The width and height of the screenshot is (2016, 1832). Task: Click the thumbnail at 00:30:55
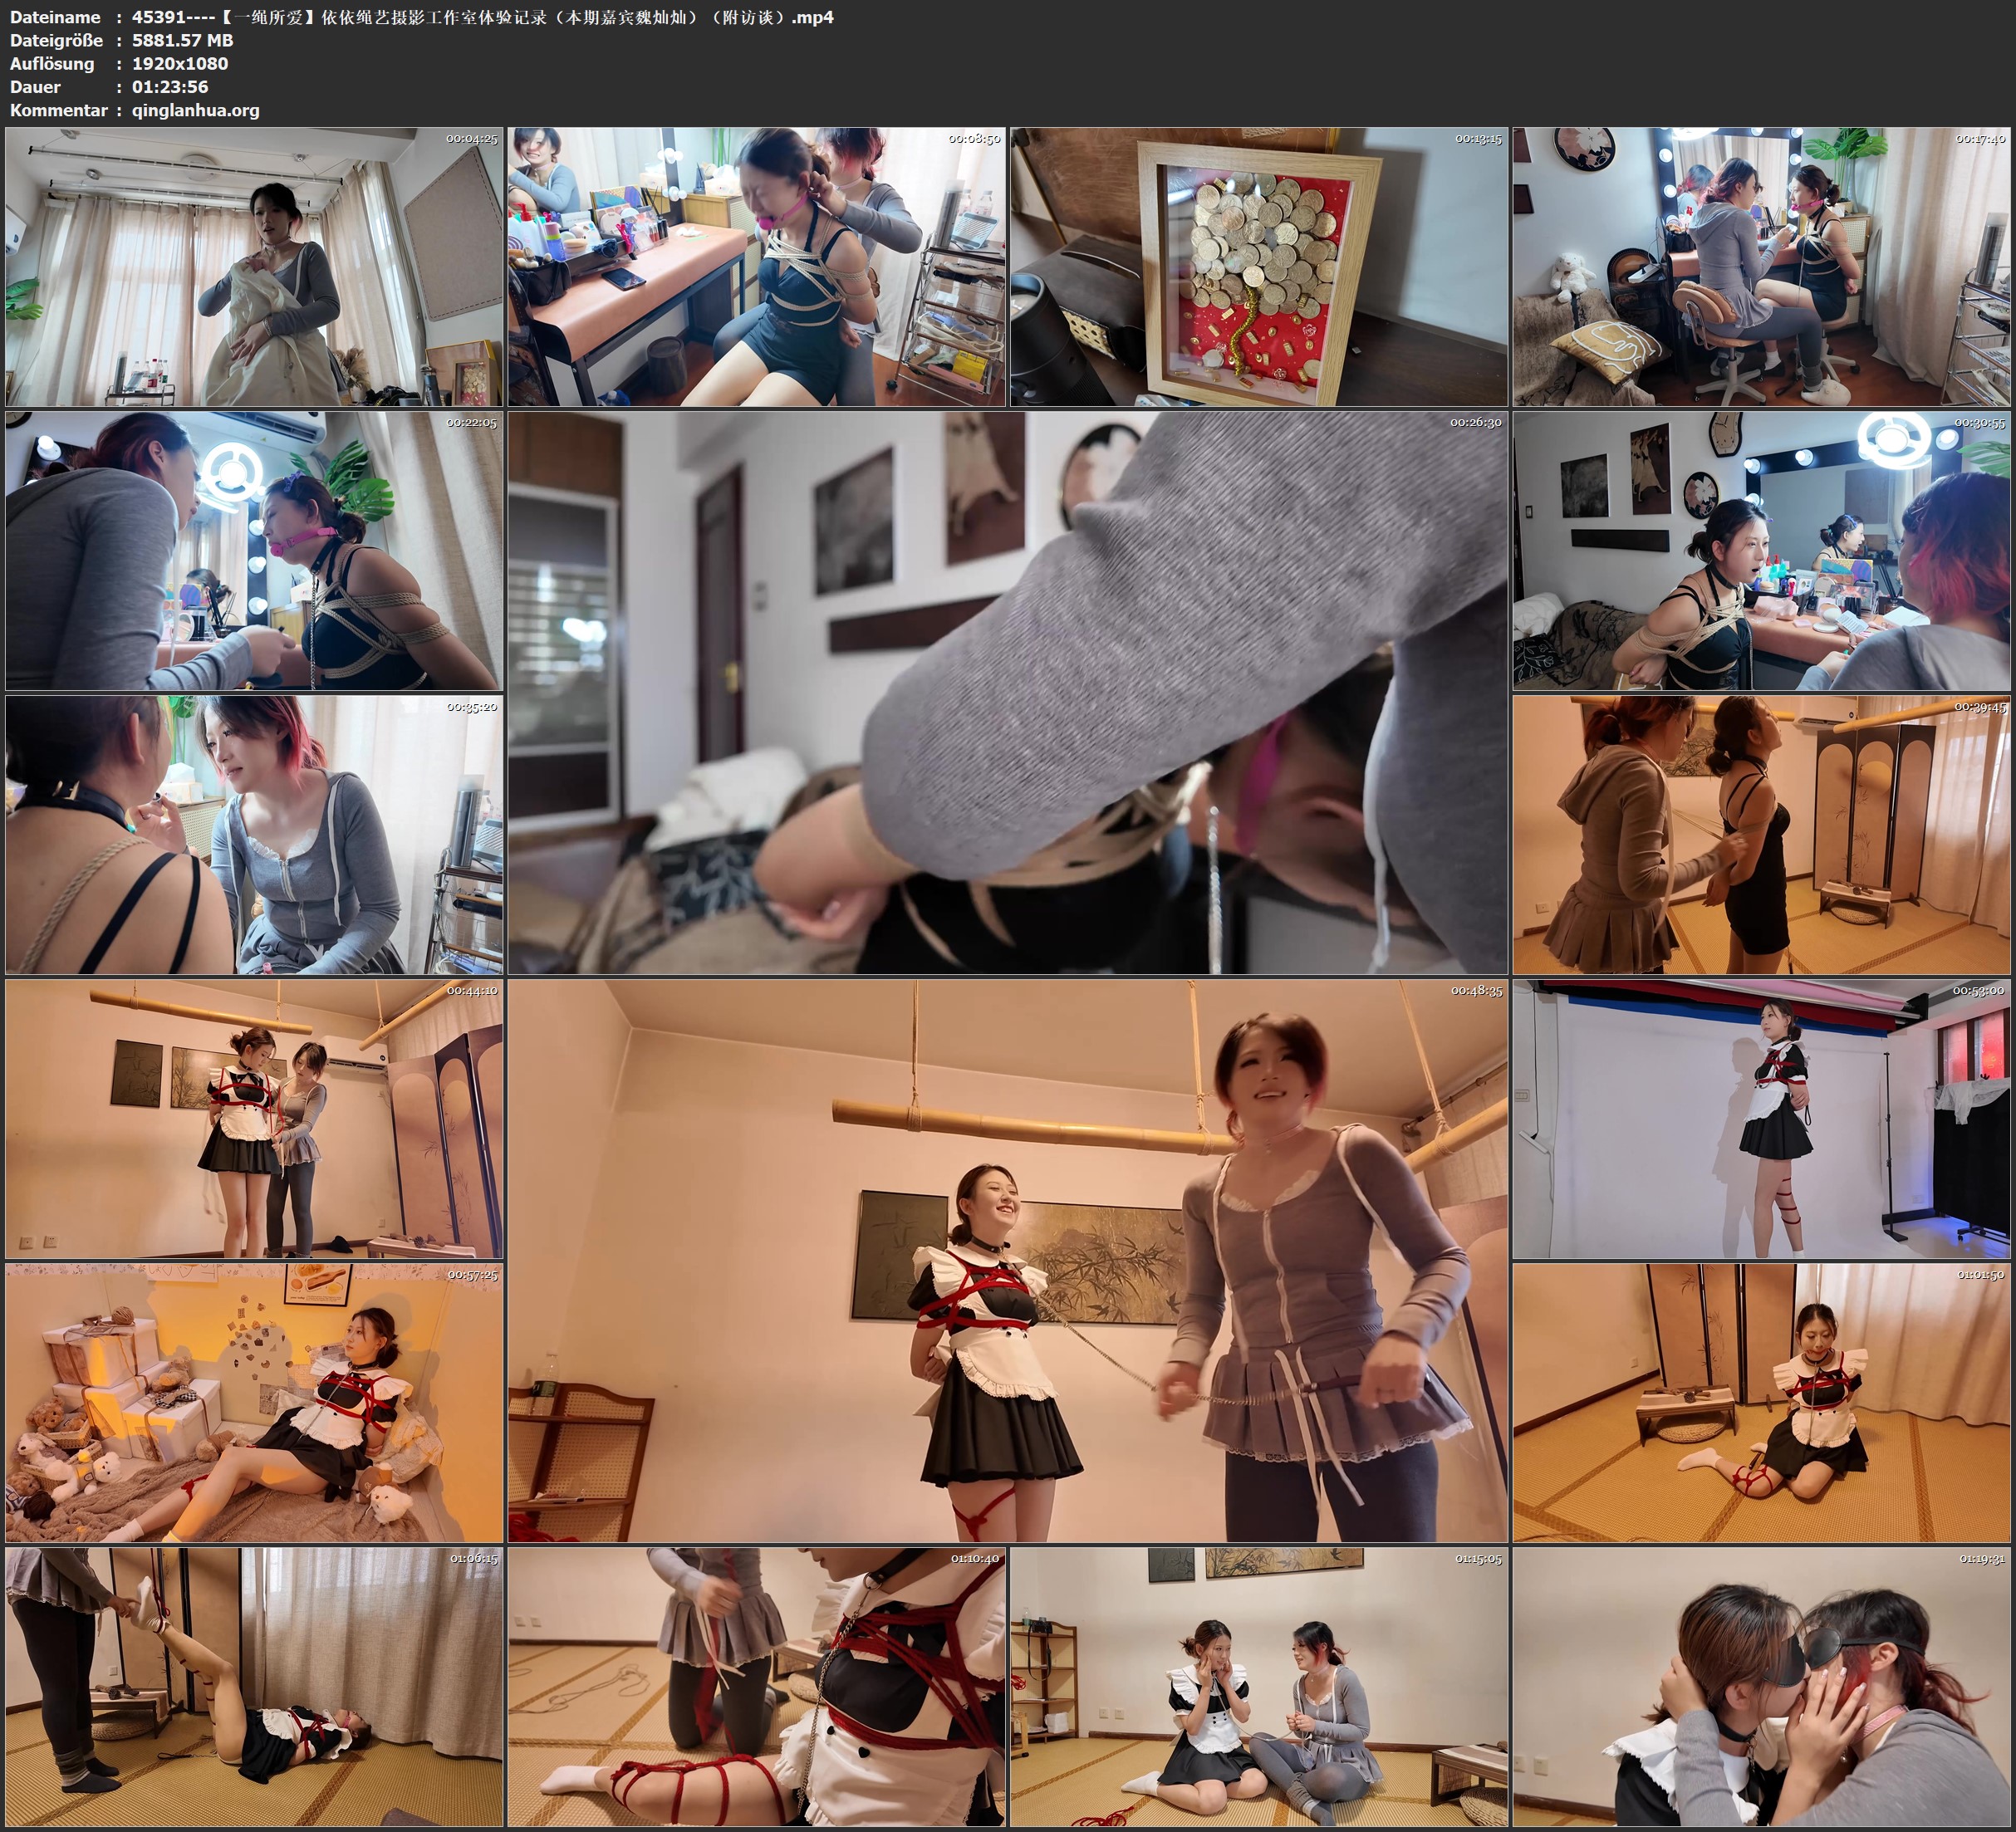point(1760,551)
